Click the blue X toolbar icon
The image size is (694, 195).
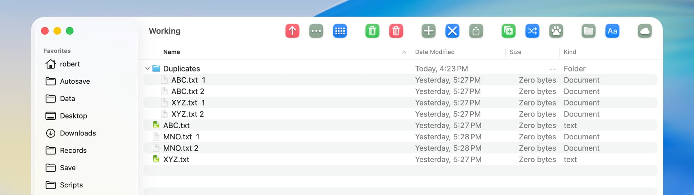tap(452, 31)
